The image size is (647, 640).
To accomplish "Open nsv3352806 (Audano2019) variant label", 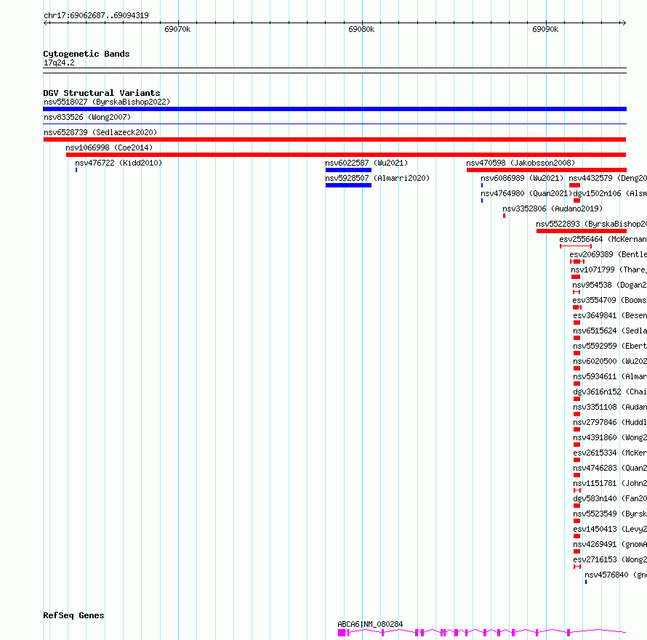I will click(x=552, y=208).
